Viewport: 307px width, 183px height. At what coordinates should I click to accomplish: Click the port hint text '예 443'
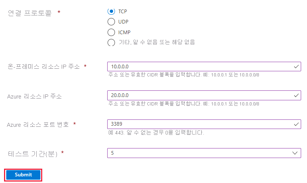[x=156, y=132]
